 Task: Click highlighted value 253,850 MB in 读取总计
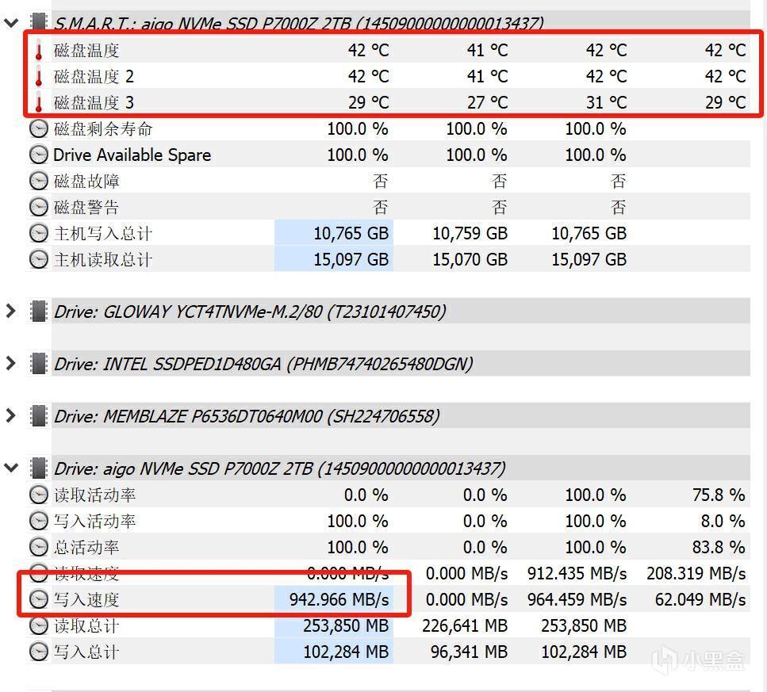[x=346, y=625]
